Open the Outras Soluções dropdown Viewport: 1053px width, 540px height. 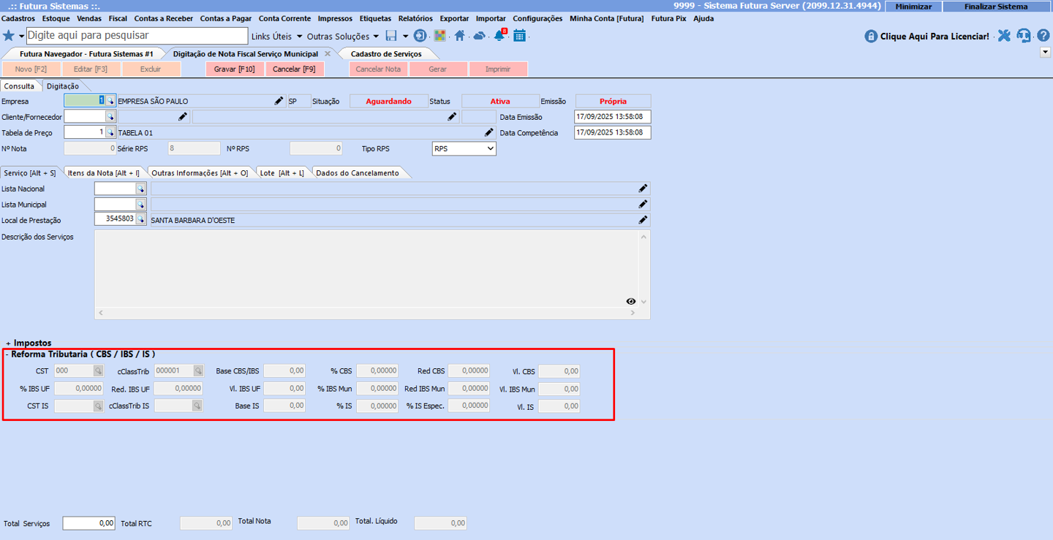[x=342, y=37]
